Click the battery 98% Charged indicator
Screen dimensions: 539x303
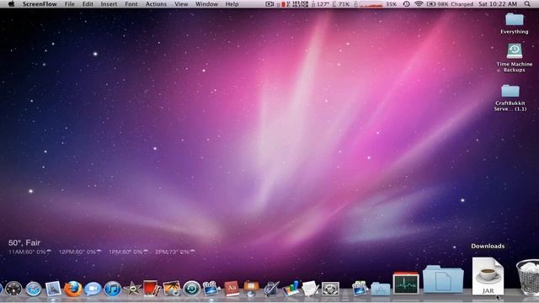coord(450,4)
